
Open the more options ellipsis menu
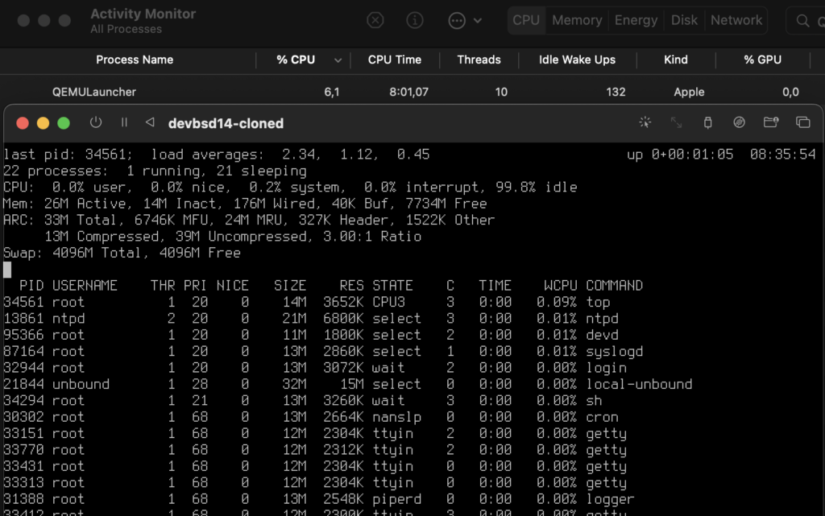(456, 20)
